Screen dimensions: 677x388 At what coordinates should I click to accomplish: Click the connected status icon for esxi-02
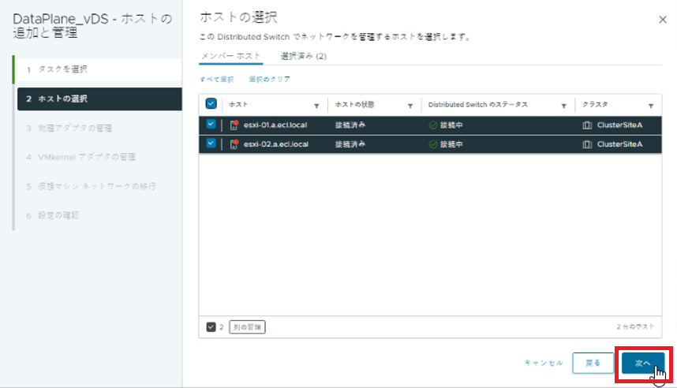coord(432,144)
